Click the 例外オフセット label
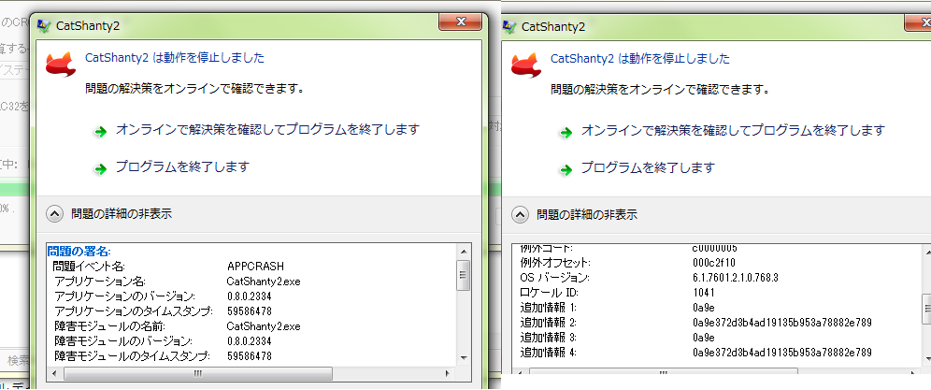The width and height of the screenshot is (931, 390). tap(555, 262)
